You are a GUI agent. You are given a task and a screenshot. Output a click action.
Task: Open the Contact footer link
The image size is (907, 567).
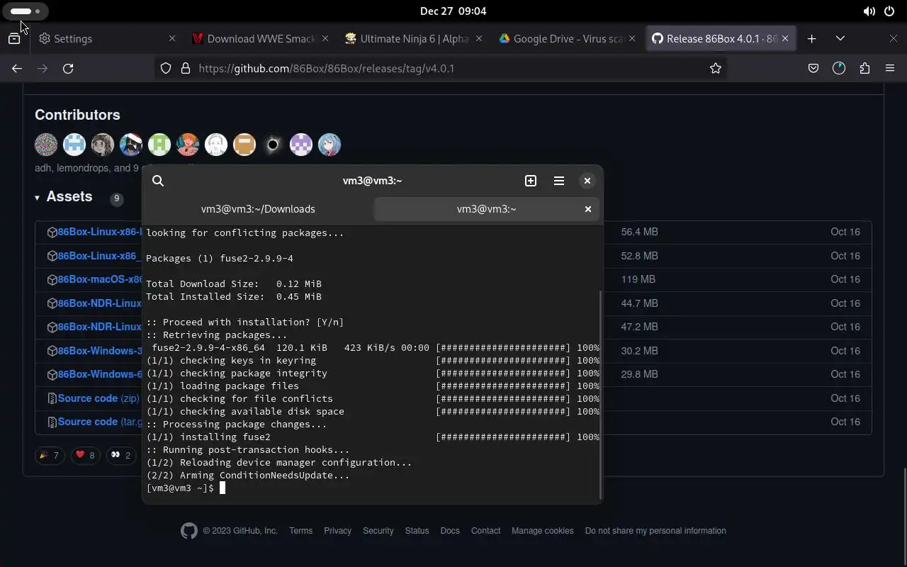[x=485, y=531]
